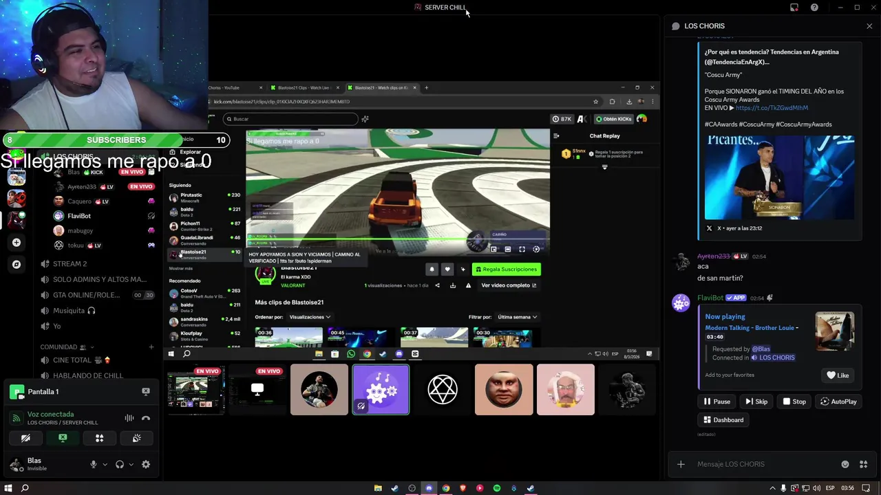The height and width of the screenshot is (495, 881).
Task: Open the emoji picker in message box
Action: pyautogui.click(x=845, y=464)
